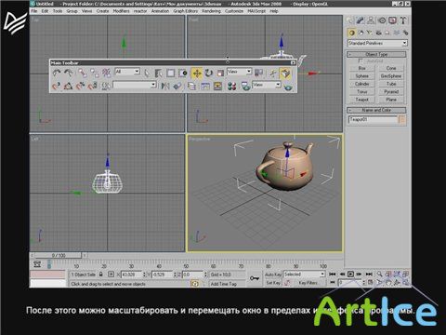Open the Selected key filter dropdown
Screen dimensions: 446x335
304,275
